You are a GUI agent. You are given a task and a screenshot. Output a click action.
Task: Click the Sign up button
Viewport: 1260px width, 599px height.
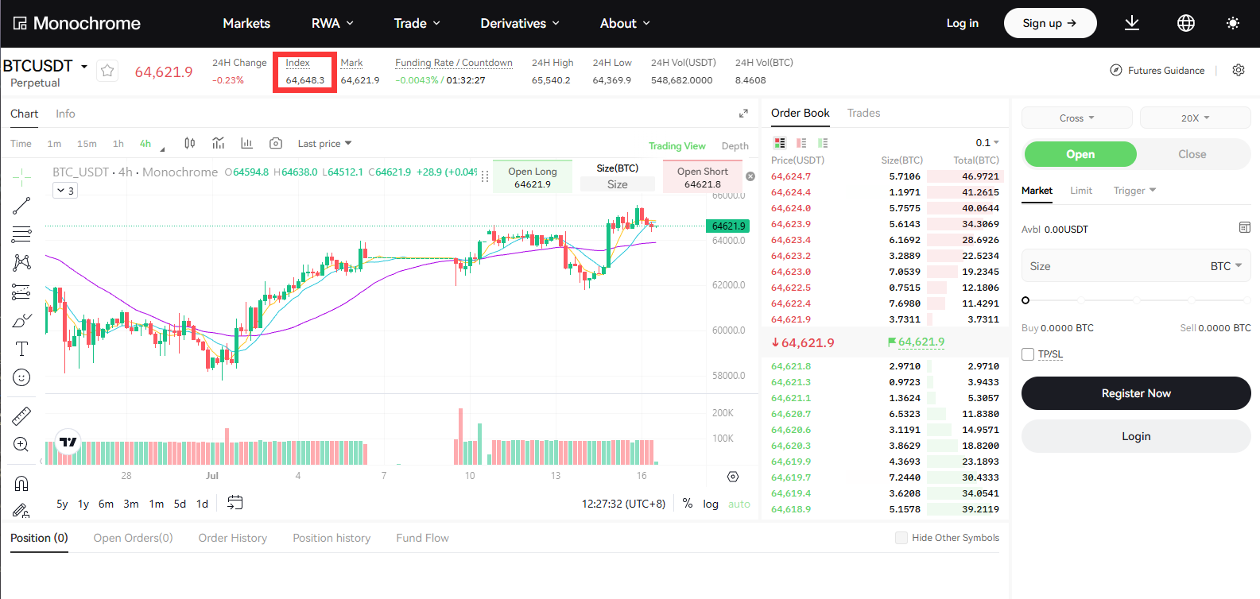tap(1050, 23)
